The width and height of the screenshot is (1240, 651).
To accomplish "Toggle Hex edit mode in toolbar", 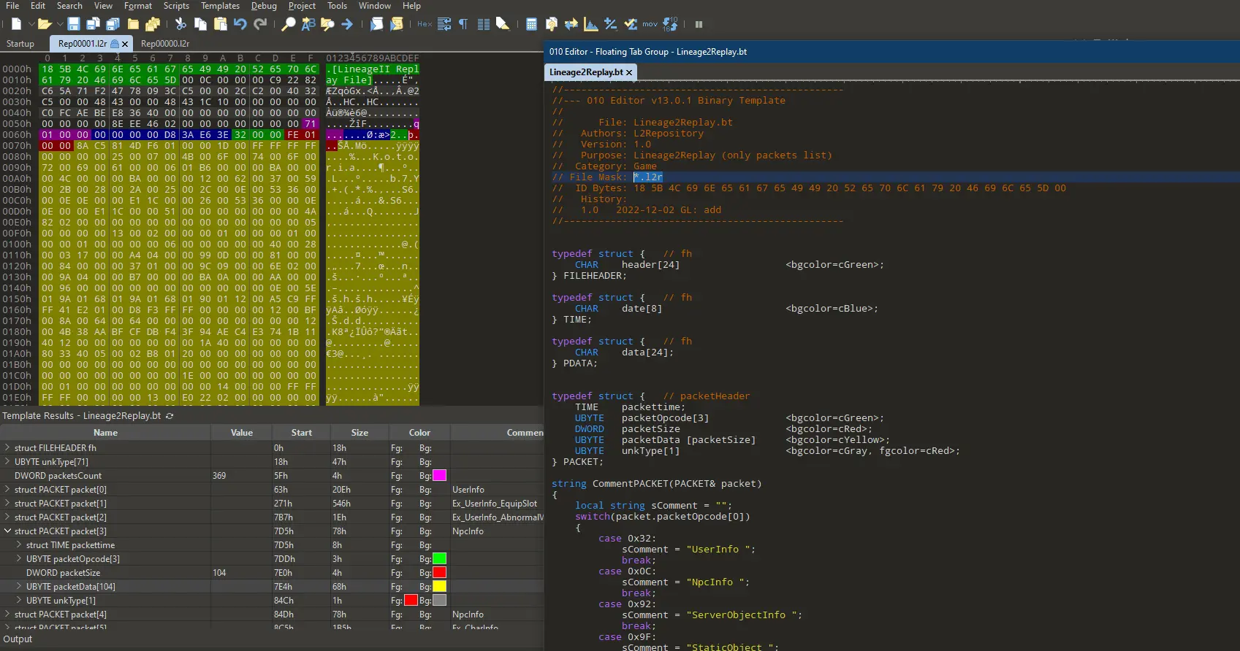I will pos(425,24).
